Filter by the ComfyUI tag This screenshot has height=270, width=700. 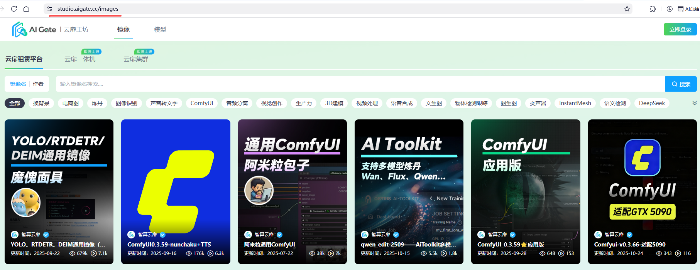click(202, 103)
